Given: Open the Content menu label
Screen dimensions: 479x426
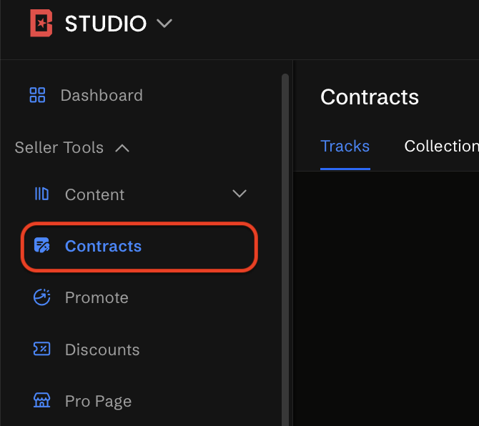Looking at the screenshot, I should (94, 194).
